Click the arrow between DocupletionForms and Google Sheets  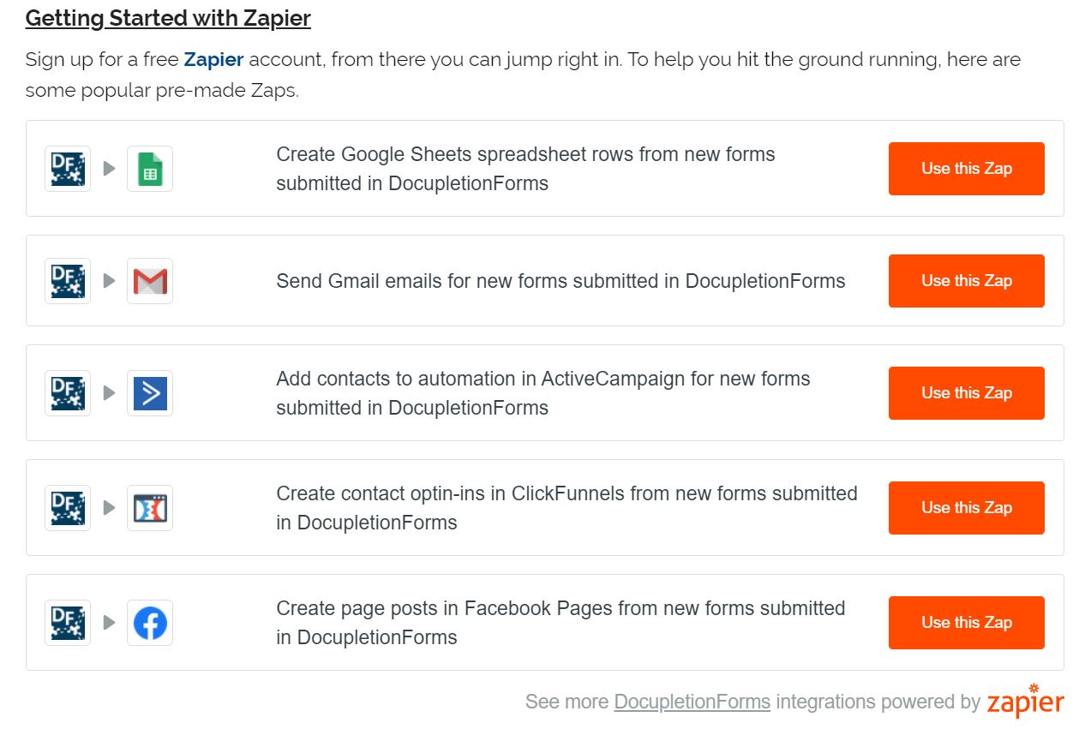108,169
